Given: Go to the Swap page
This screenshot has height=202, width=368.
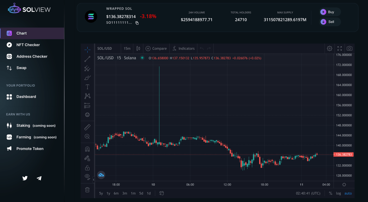Looking at the screenshot, I should pyautogui.click(x=21, y=68).
